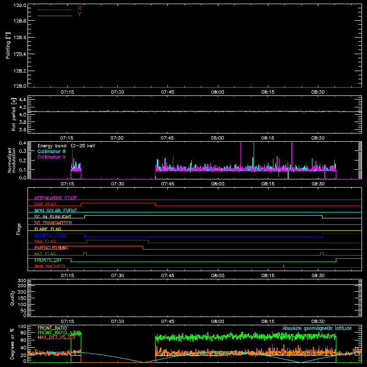
Task: Click the Collimator 9 legend entry
Action: click(x=51, y=157)
